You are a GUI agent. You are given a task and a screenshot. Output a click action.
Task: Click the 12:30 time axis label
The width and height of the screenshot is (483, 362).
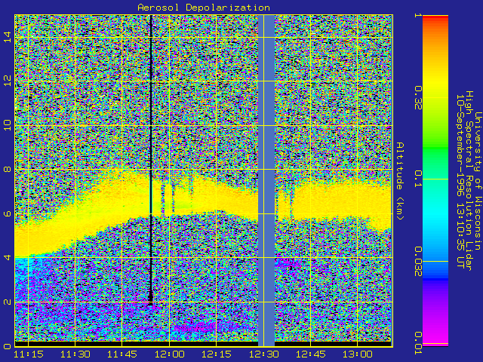264,354
